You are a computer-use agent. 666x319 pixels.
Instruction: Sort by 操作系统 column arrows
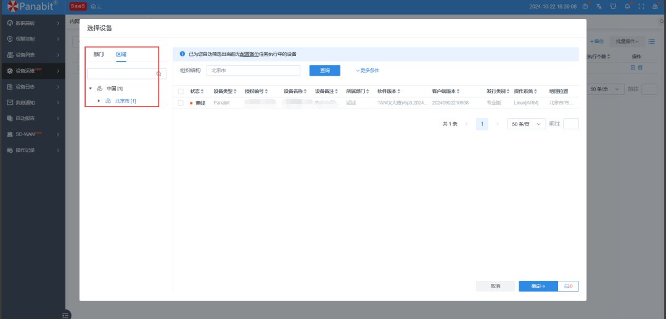click(536, 92)
